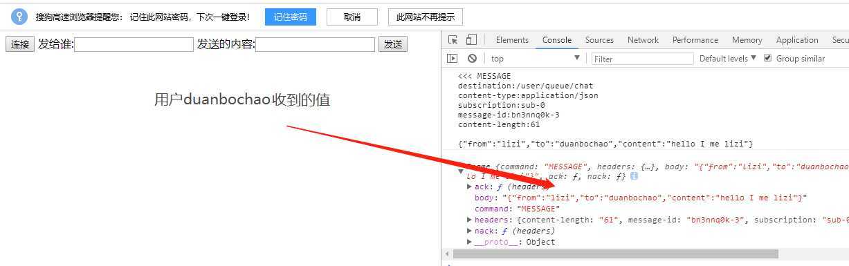Show the console sidebar icon

coord(453,59)
